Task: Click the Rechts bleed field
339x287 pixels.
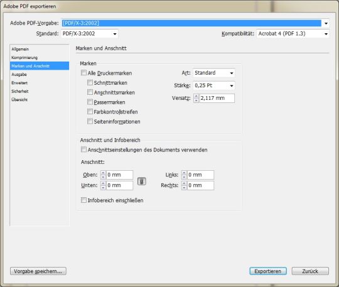Action: [x=200, y=185]
